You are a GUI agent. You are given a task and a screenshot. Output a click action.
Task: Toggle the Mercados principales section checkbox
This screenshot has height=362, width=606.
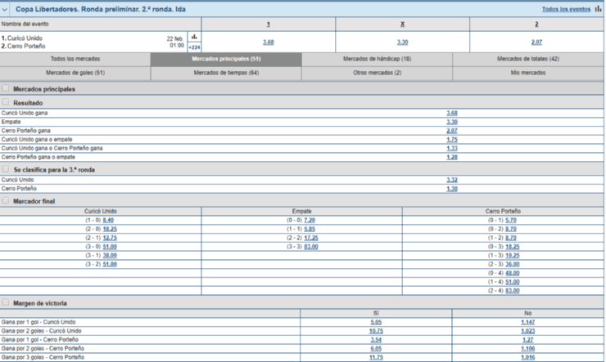pyautogui.click(x=7, y=87)
